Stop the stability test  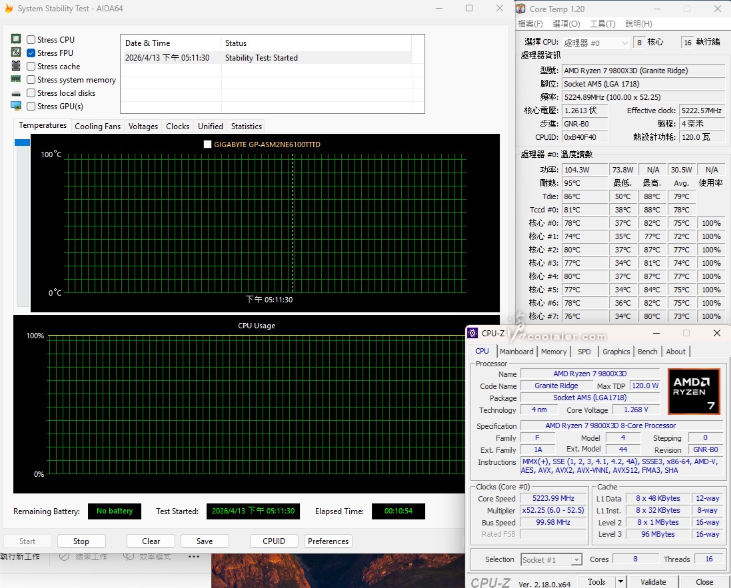tap(81, 541)
